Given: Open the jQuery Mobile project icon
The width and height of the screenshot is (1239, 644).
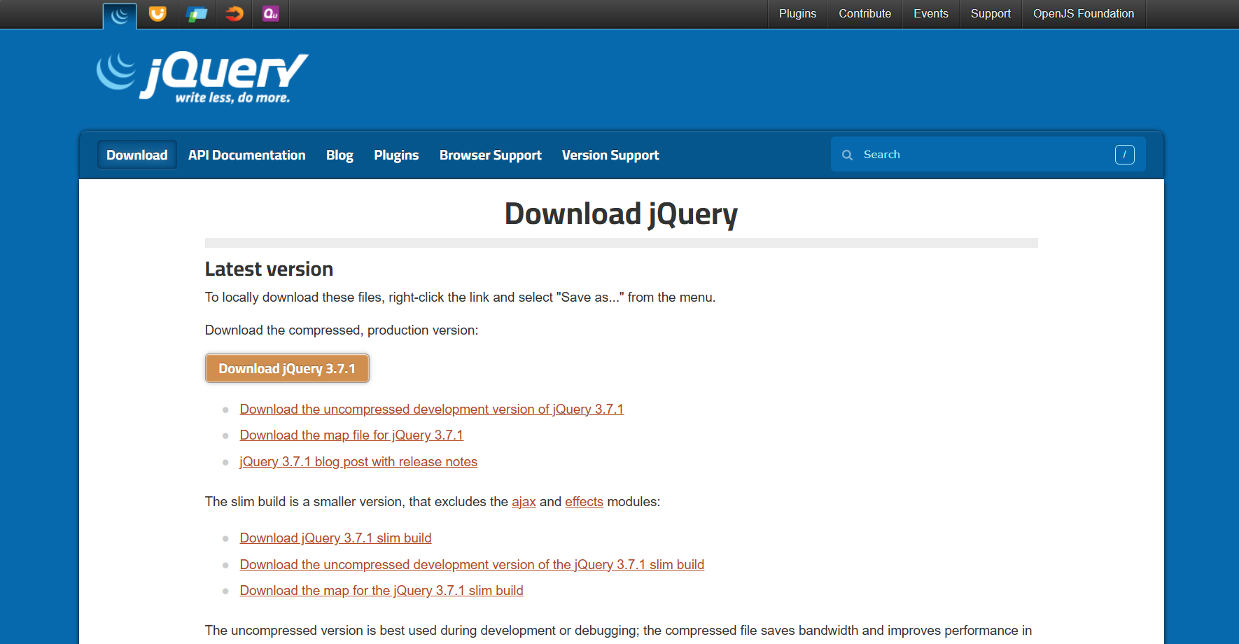Looking at the screenshot, I should (196, 14).
